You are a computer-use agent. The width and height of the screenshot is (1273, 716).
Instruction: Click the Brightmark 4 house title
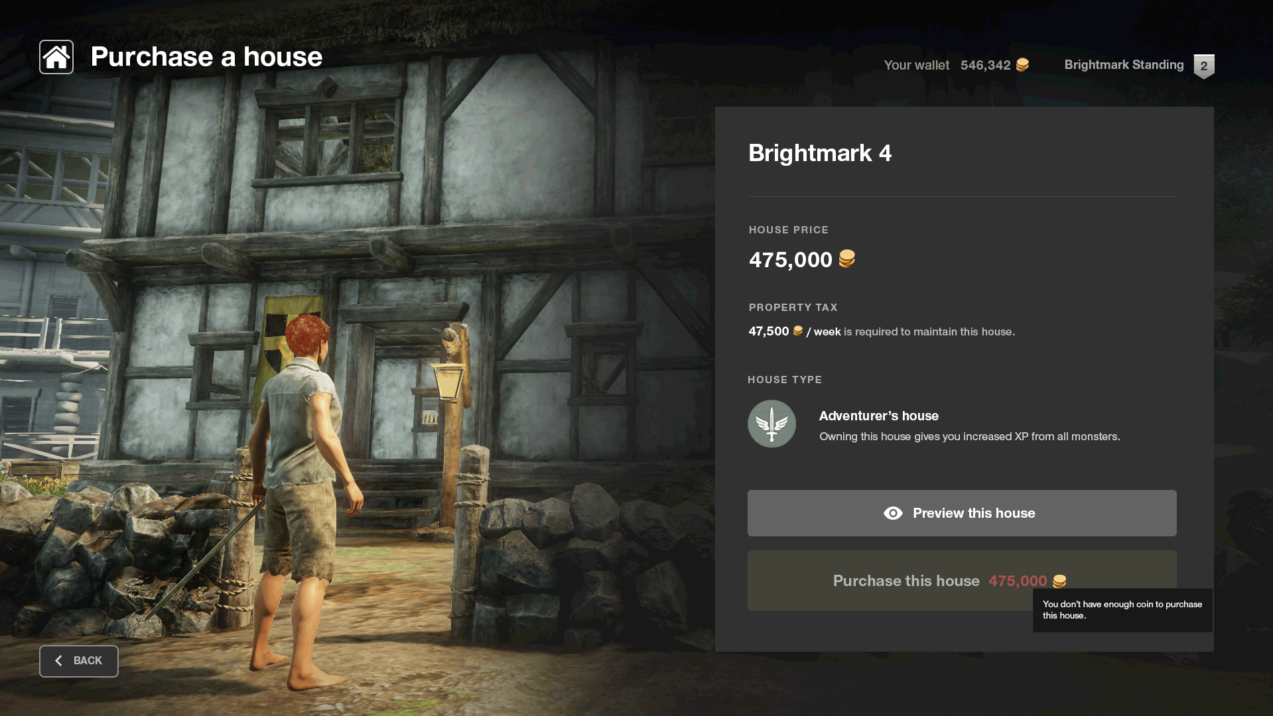tap(820, 153)
